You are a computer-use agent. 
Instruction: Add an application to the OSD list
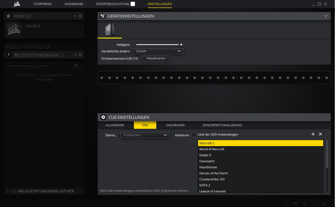click(313, 134)
